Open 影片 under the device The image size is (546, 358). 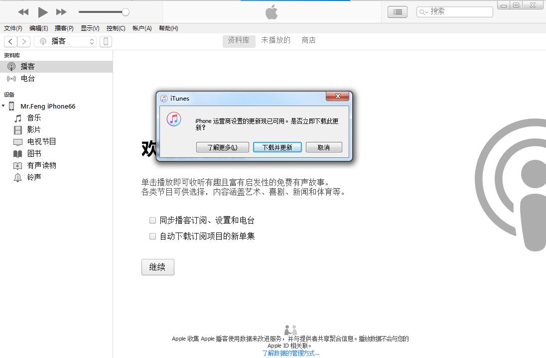tap(34, 130)
